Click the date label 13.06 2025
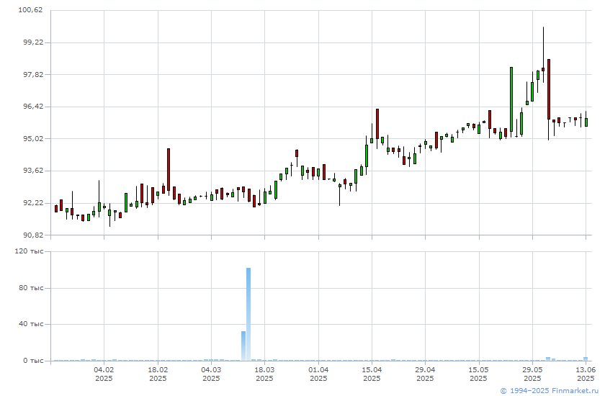 (x=586, y=374)
